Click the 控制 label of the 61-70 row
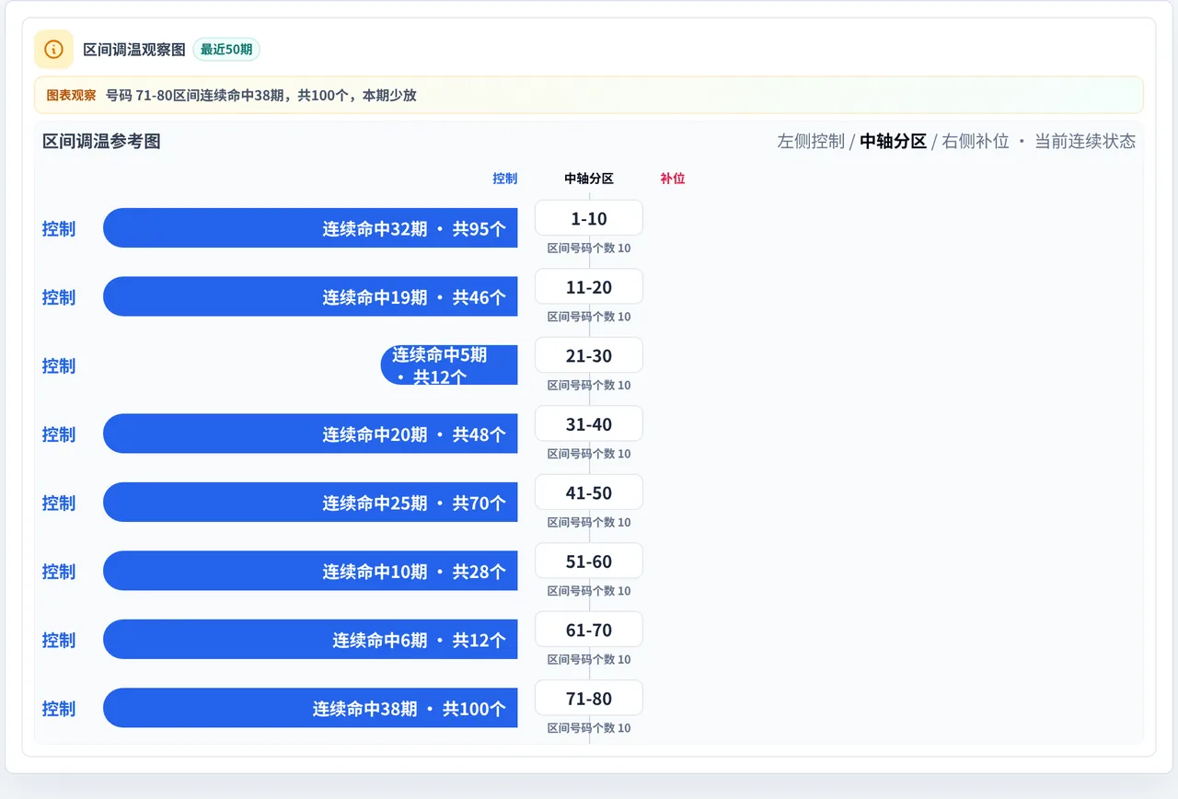This screenshot has width=1178, height=799. pos(59,640)
